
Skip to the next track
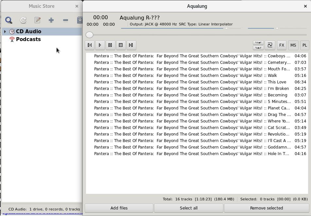[x=131, y=45]
